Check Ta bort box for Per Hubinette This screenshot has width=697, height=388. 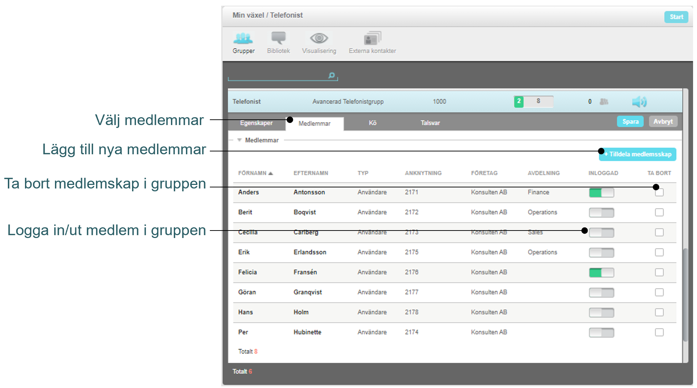coord(659,332)
